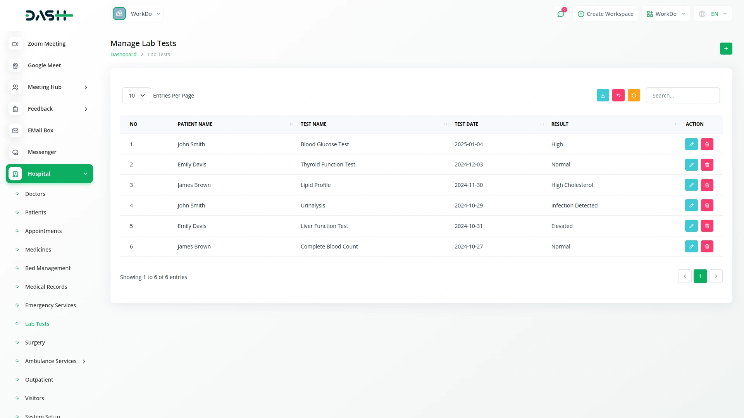The width and height of the screenshot is (744, 418).
Task: Focus the Search input field
Action: [682, 96]
